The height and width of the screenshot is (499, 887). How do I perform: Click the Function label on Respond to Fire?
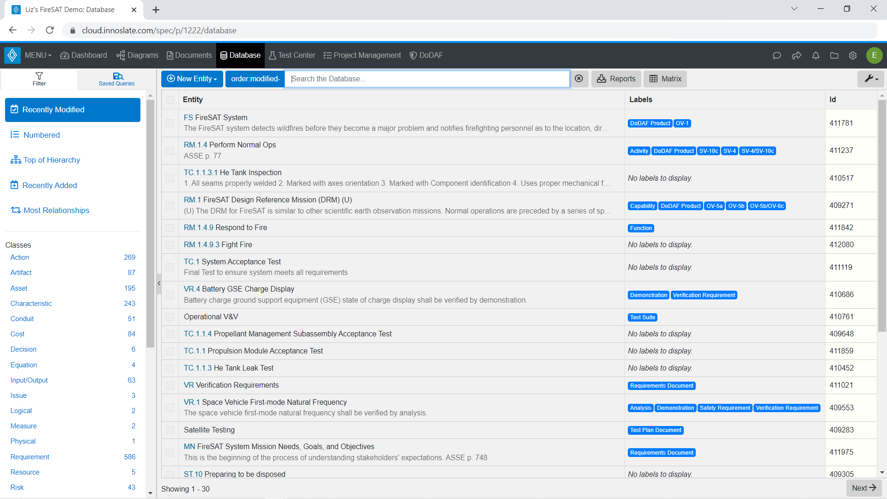coord(641,228)
